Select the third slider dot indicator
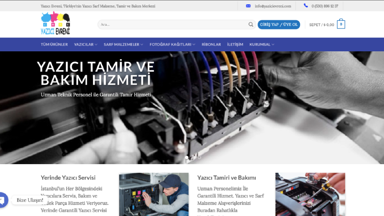 click(200, 157)
